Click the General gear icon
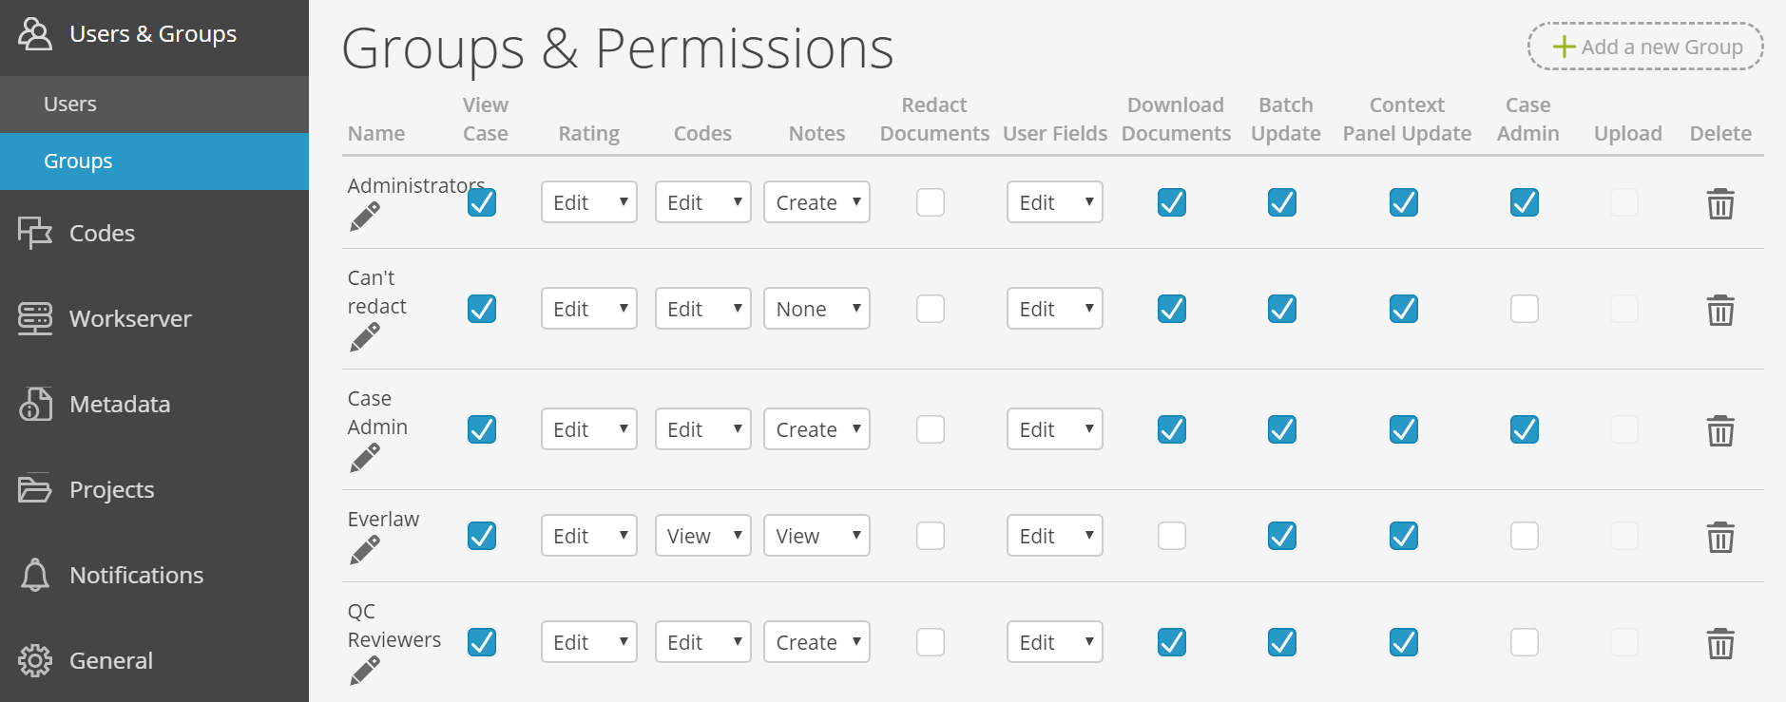This screenshot has height=702, width=1786. 35,660
